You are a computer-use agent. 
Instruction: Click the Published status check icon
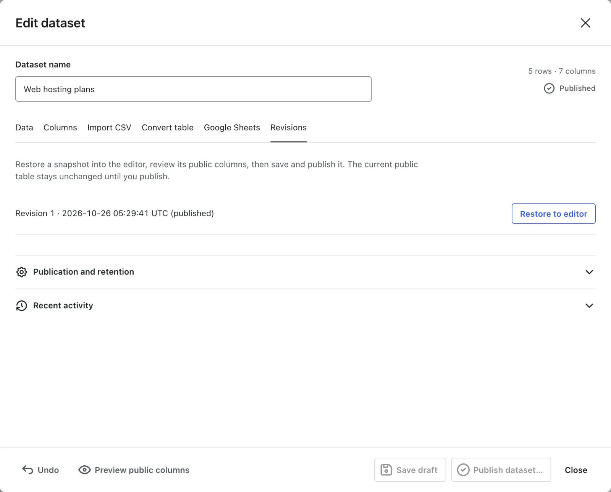[549, 88]
